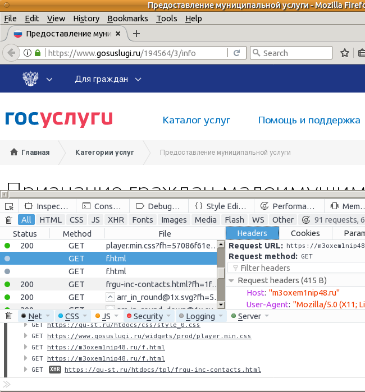Open the Headers details tab
The width and height of the screenshot is (365, 392).
point(252,233)
